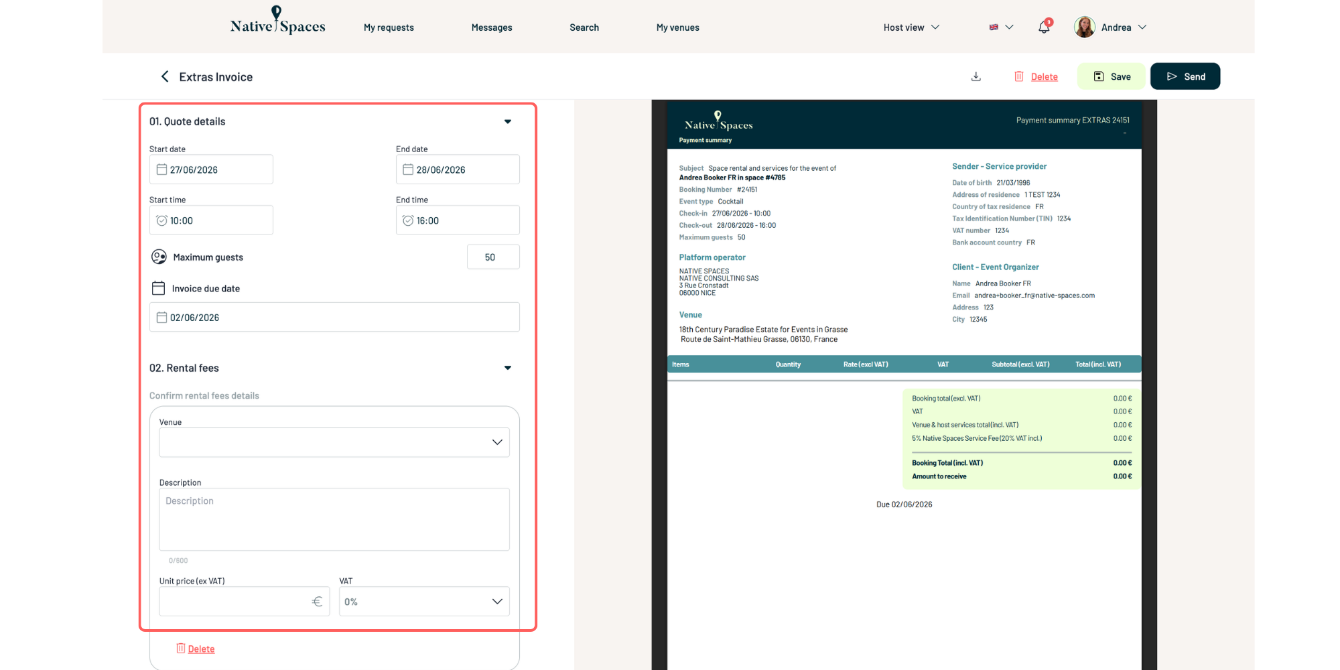This screenshot has width=1340, height=670.
Task: Open the VAT percentage dropdown
Action: (424, 602)
